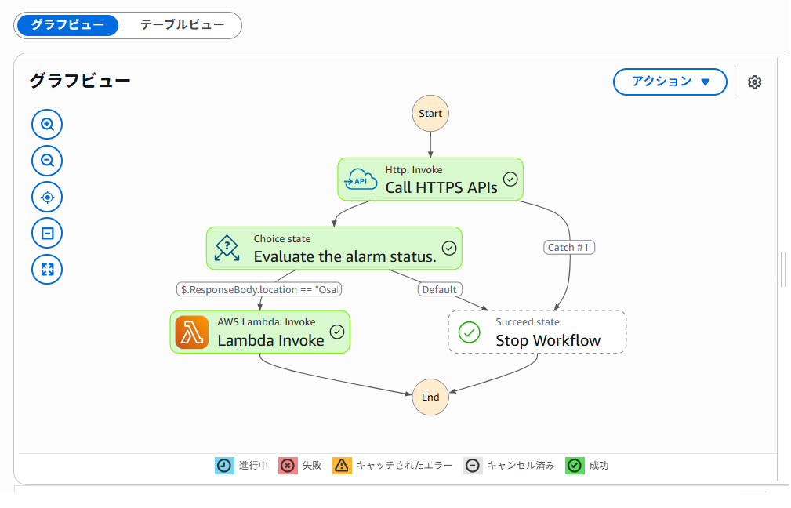The image size is (791, 508).
Task: Click the zoom in magnifier icon
Action: (x=47, y=124)
